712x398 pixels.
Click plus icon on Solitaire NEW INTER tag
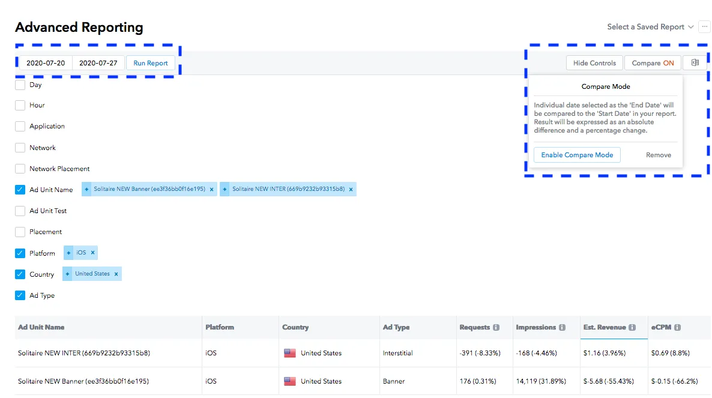pyautogui.click(x=225, y=189)
